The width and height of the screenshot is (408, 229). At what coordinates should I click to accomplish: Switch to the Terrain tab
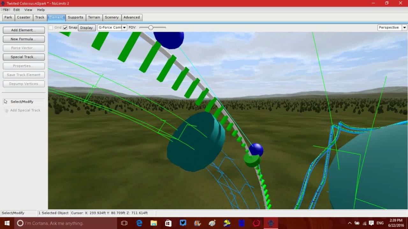94,17
